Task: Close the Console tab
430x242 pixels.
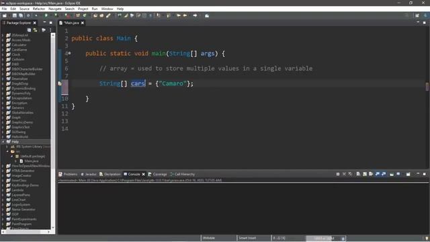Action: click(143, 174)
